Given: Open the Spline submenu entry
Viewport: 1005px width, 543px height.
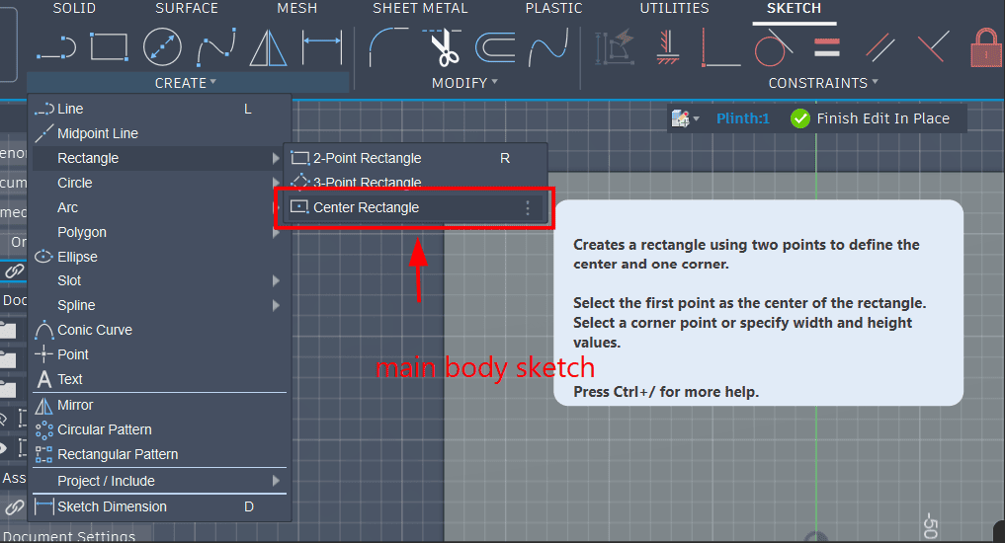Looking at the screenshot, I should (160, 305).
